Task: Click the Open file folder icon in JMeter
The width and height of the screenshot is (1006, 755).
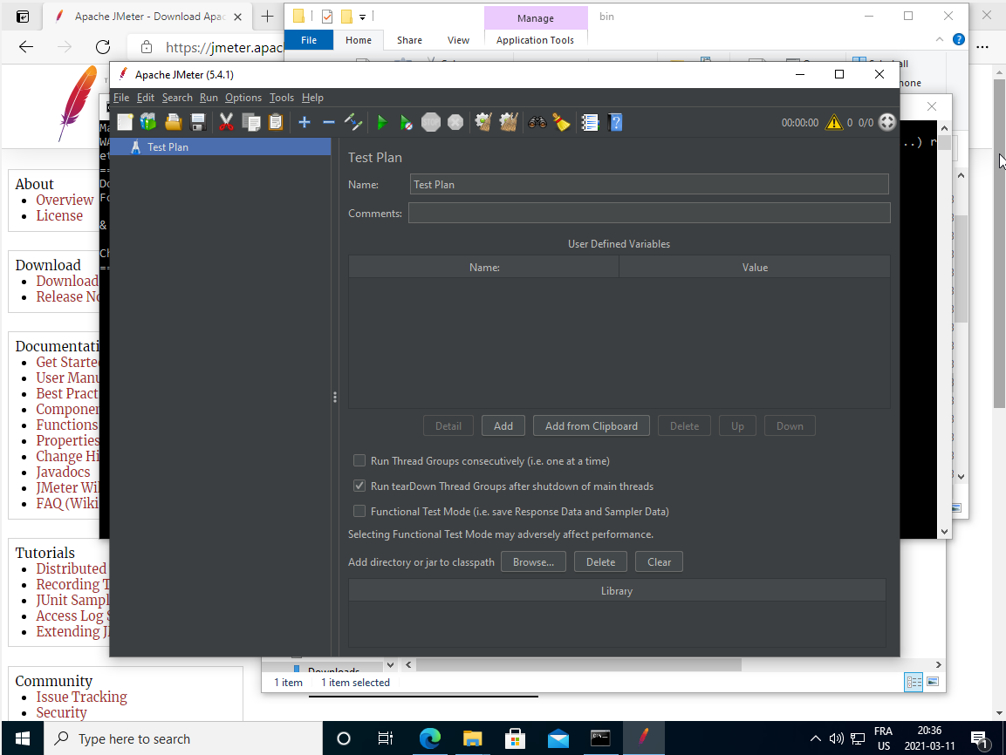Action: (x=174, y=122)
